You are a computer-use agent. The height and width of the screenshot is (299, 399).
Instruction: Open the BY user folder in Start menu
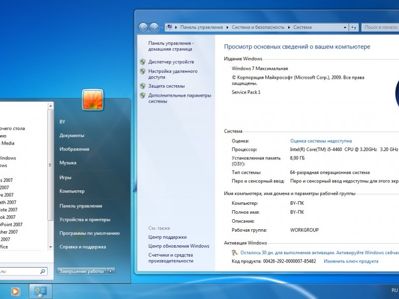tap(62, 122)
